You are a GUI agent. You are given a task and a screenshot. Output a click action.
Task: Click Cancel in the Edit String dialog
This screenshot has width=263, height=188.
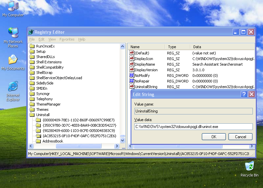tap(240, 137)
